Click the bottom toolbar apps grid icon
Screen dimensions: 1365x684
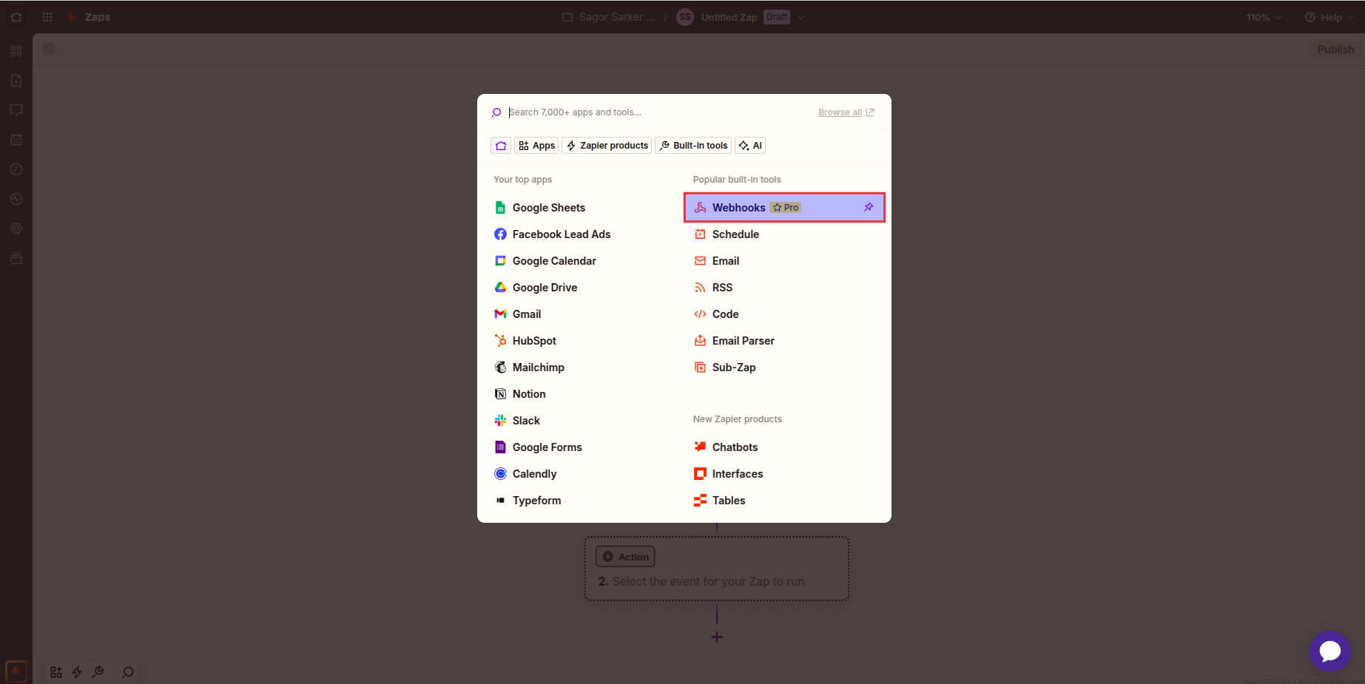tap(56, 672)
